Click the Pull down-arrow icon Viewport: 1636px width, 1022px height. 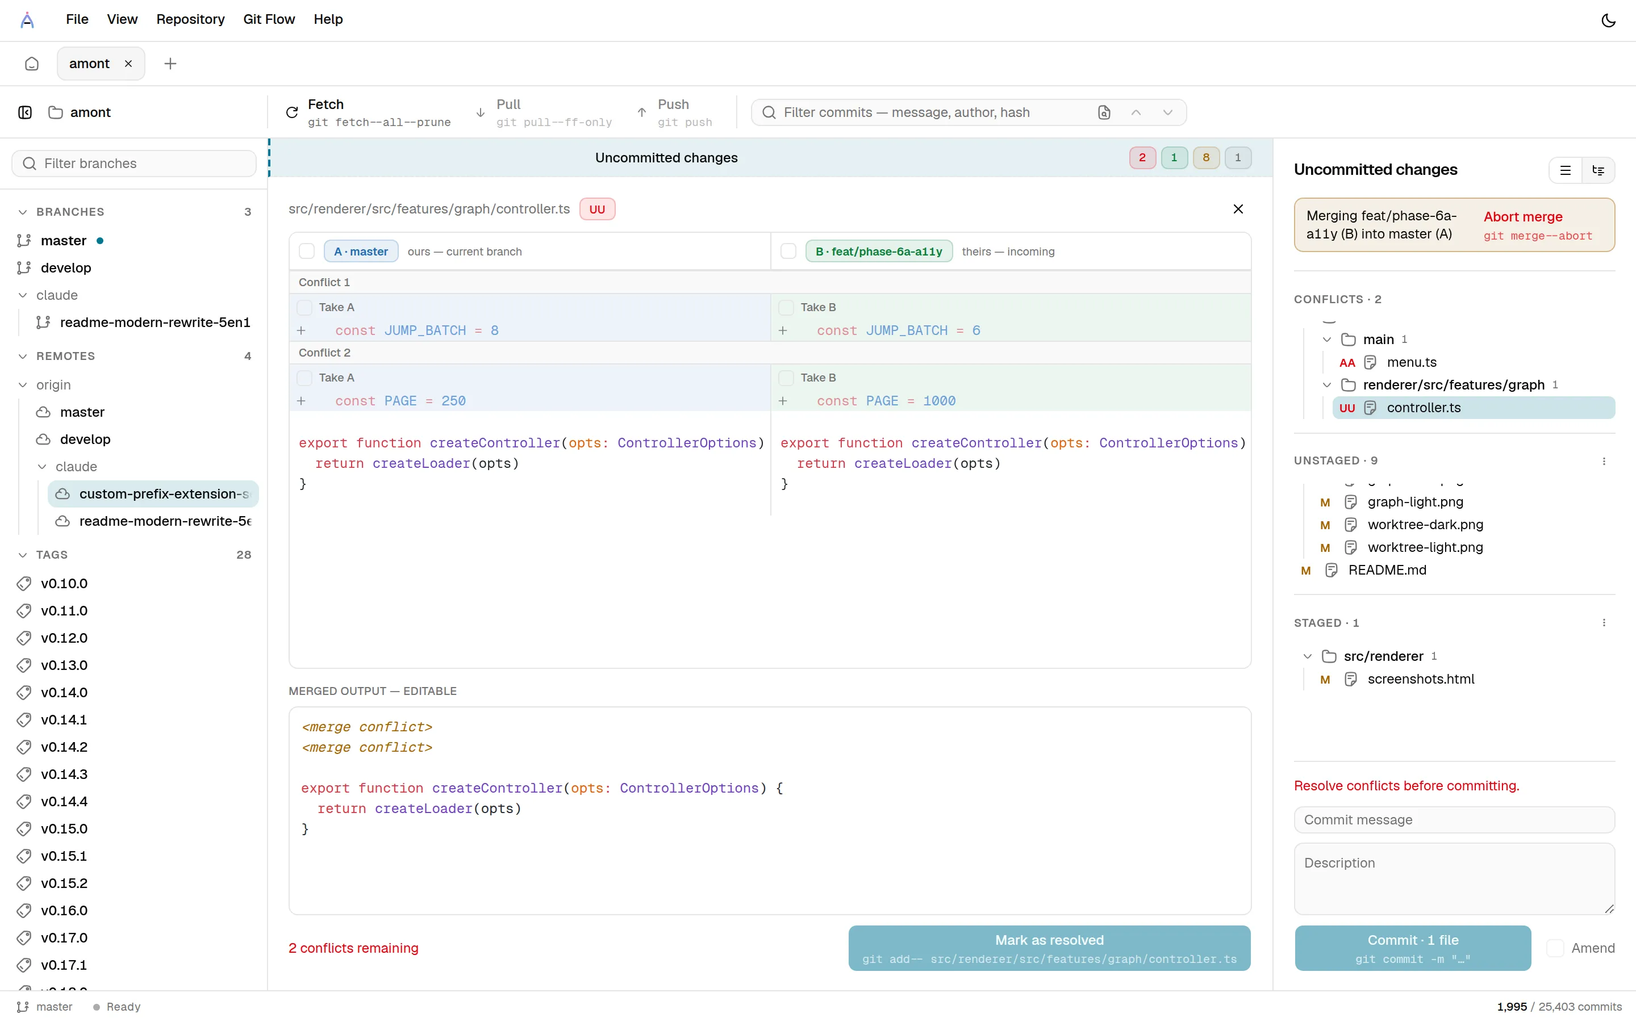[481, 112]
